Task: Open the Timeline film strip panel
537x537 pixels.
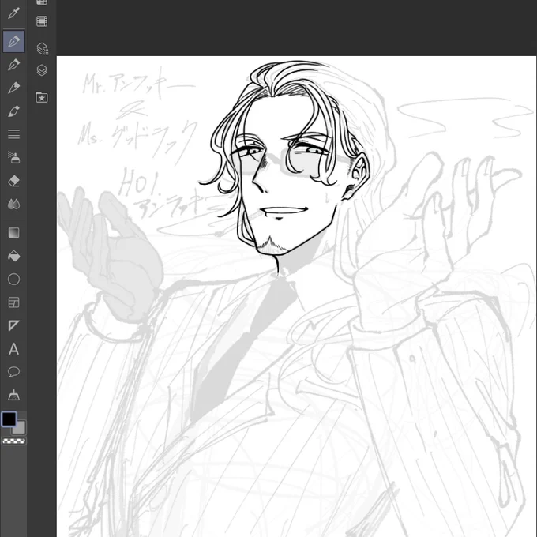Action: [42, 21]
